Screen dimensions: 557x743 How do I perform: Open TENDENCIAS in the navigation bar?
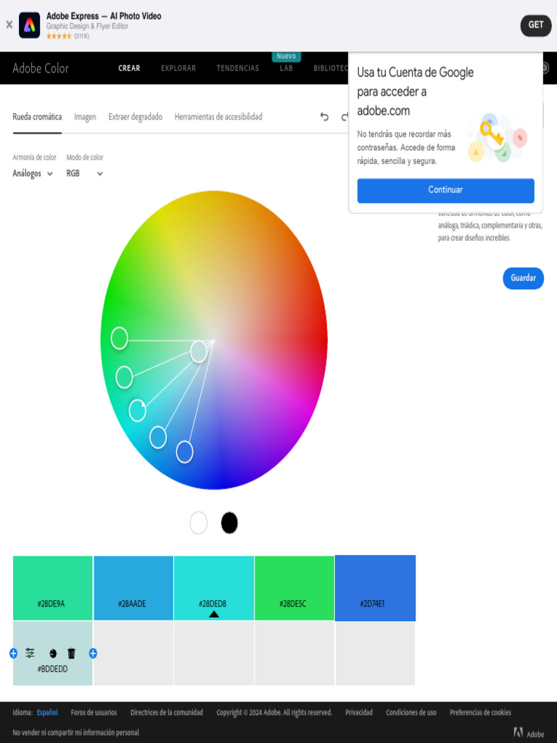tap(238, 68)
